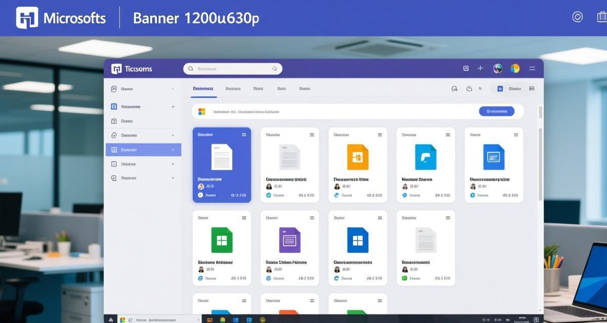This screenshot has height=323, width=607.
Task: Expand the chevron on sixth sidebar row
Action: (x=173, y=164)
